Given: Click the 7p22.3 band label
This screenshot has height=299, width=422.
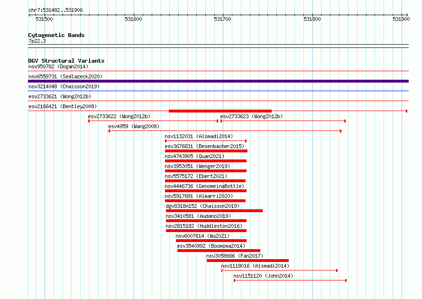Looking at the screenshot, I should click(37, 41).
